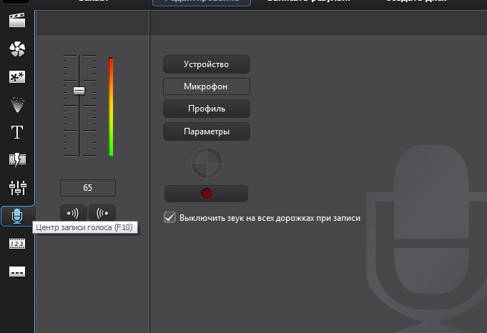Select the Voice-Over Recording microphone icon
The height and width of the screenshot is (333, 487).
[x=17, y=215]
